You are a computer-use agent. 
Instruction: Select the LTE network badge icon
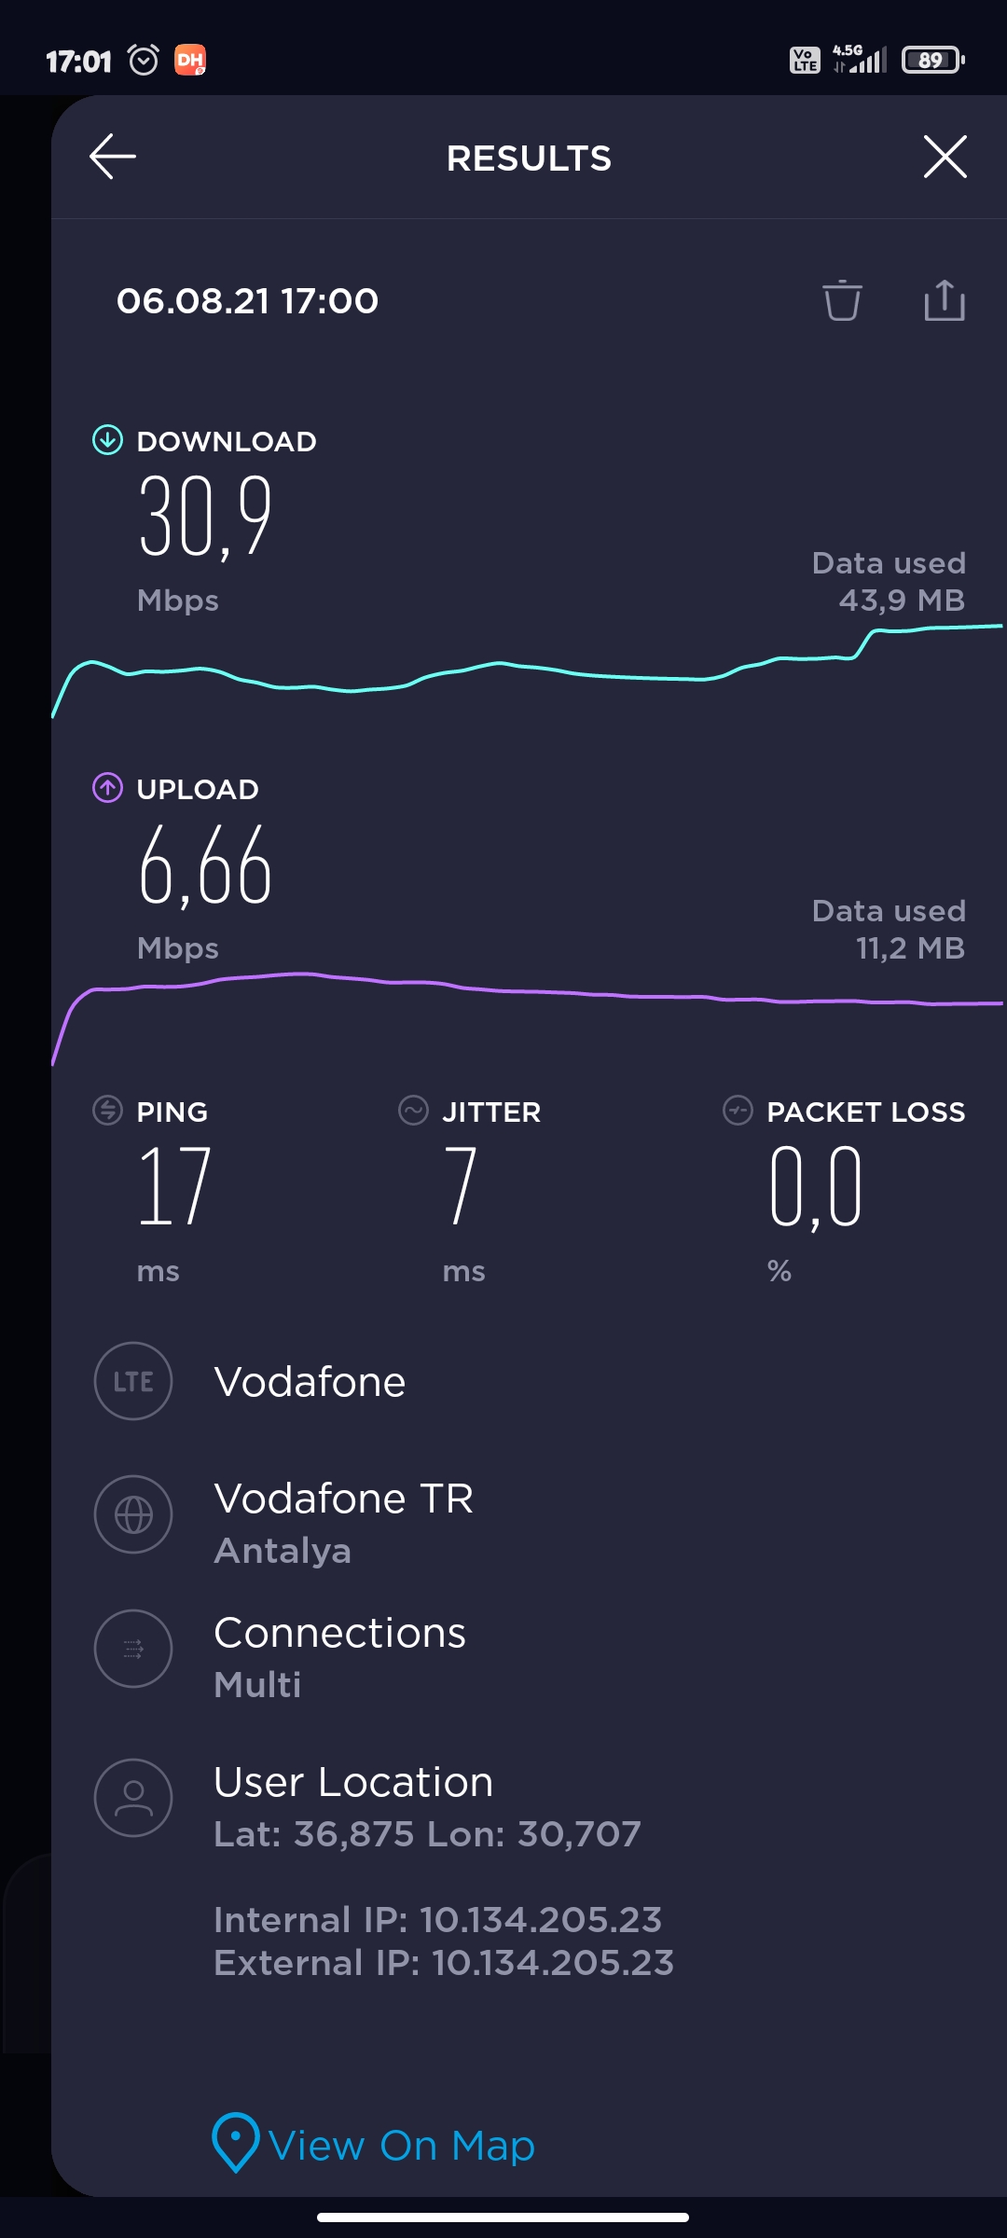(133, 1381)
